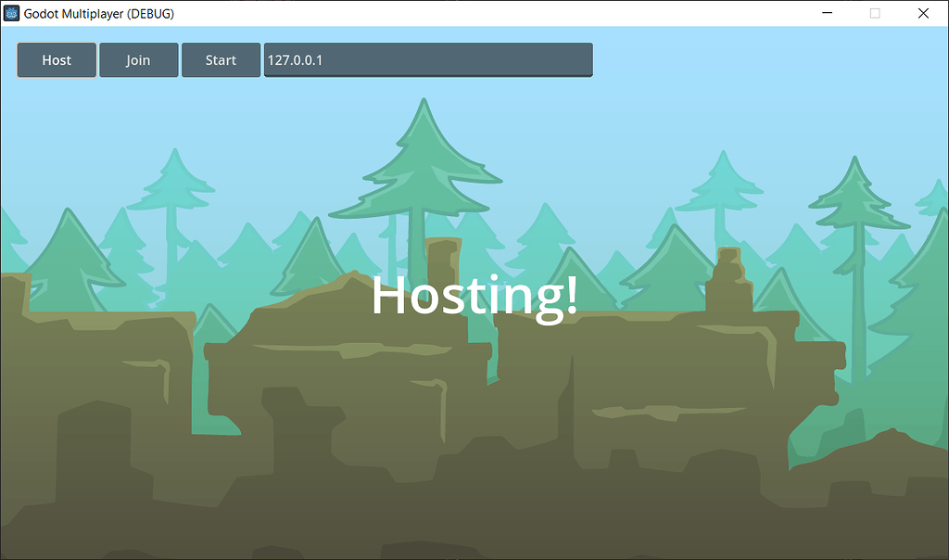Click the Hosting! status text

click(x=474, y=297)
